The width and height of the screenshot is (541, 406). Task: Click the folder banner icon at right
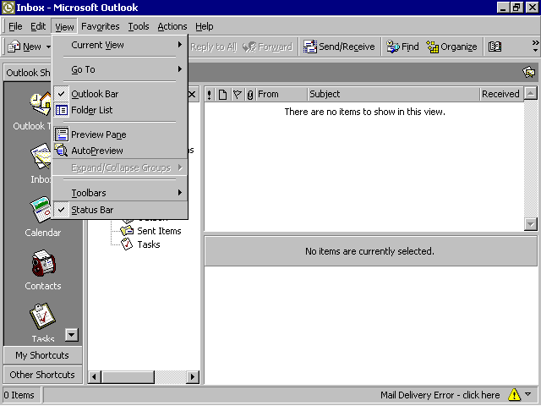529,72
